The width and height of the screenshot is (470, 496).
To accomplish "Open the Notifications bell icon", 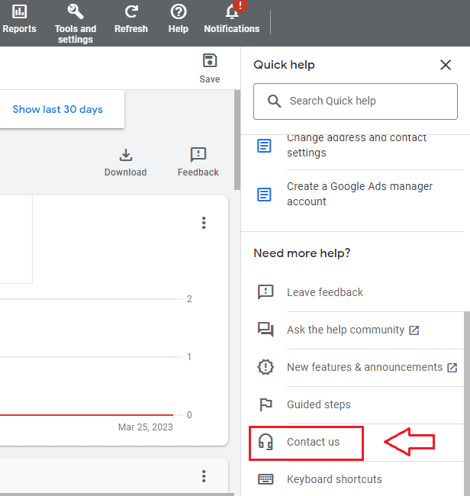I will pos(232,13).
